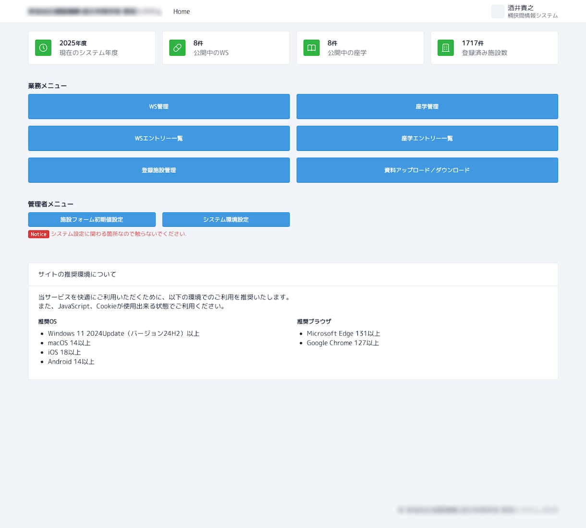Click the user name 酒井貴之
586x528 pixels.
pyautogui.click(x=521, y=8)
